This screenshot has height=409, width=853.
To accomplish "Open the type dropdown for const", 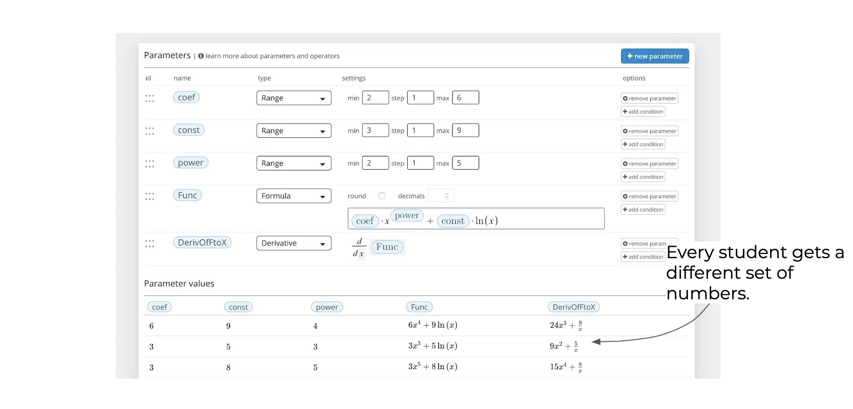I will 294,131.
